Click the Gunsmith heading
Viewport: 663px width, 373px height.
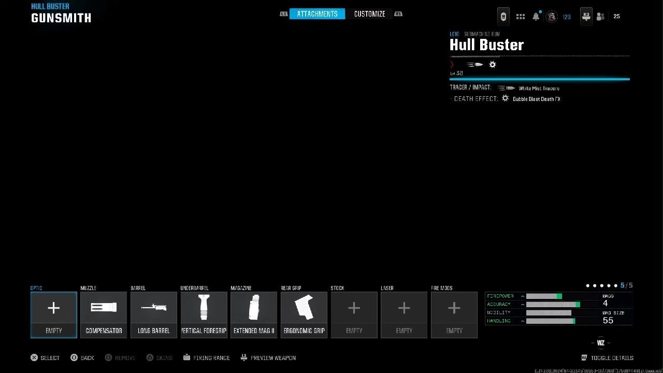tap(61, 18)
